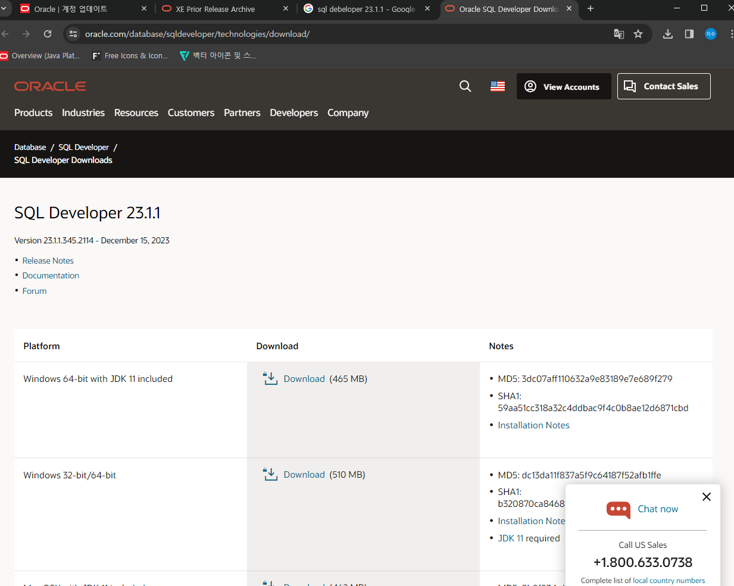Viewport: 734px width, 586px height.
Task: Open the Partners menu
Action: click(x=242, y=112)
